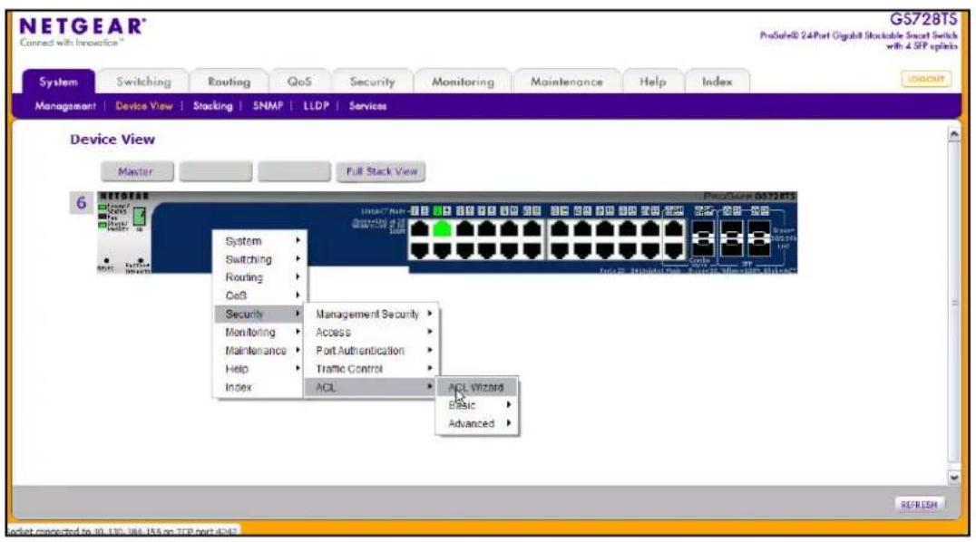Select Routing in the context menu
Screen dimensions: 976x542
click(x=259, y=277)
